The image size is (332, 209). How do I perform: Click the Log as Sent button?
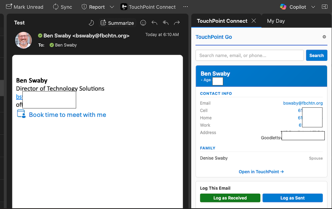click(293, 198)
